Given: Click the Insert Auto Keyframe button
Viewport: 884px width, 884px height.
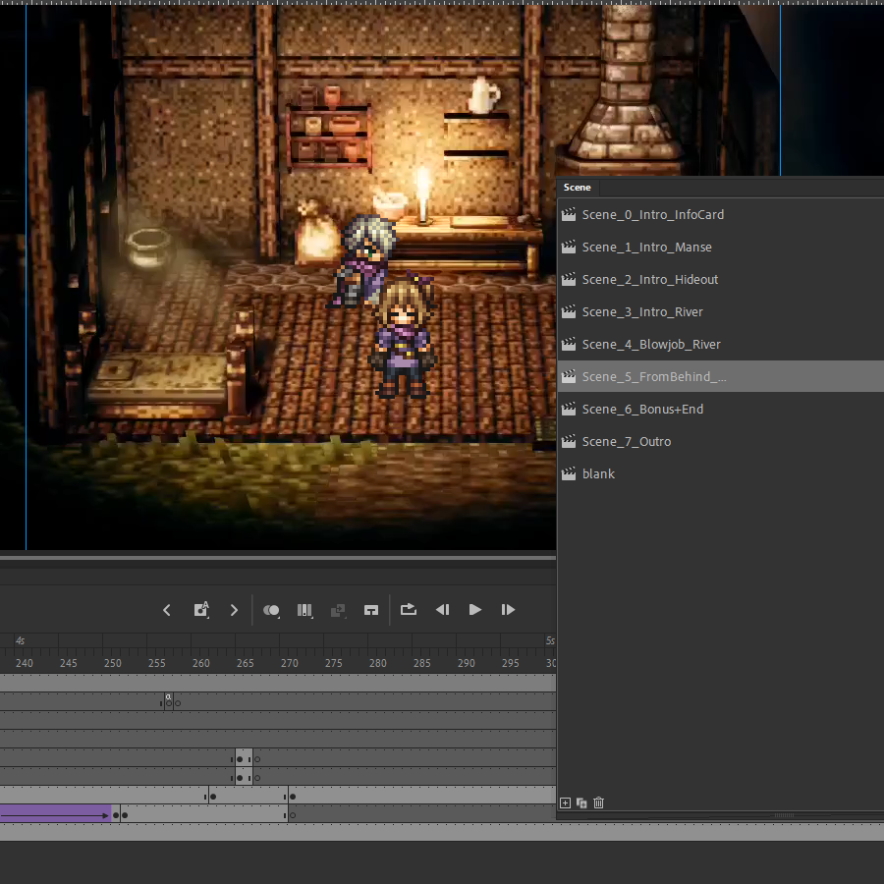Looking at the screenshot, I should [x=201, y=609].
